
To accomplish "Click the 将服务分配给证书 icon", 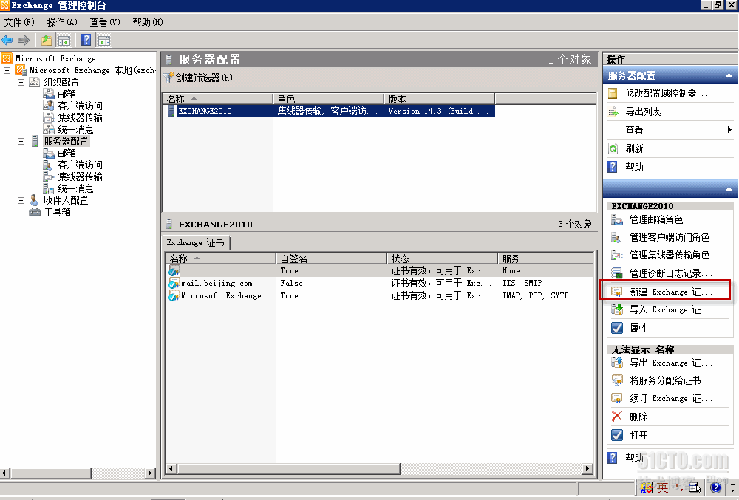I will pyautogui.click(x=617, y=380).
